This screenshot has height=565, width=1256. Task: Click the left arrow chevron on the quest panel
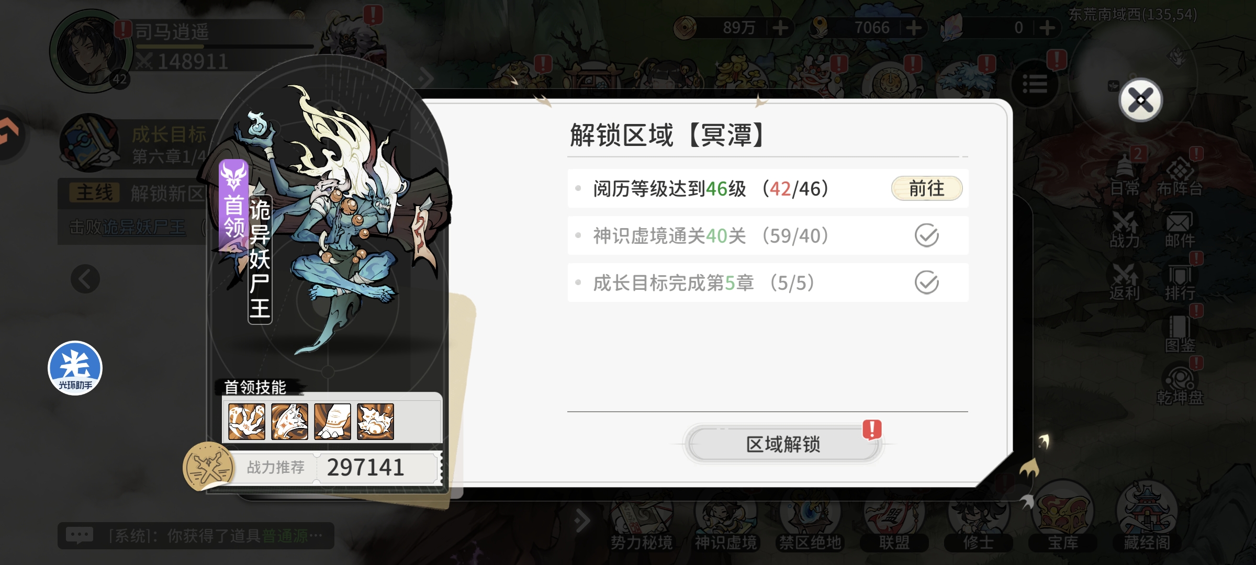click(85, 279)
